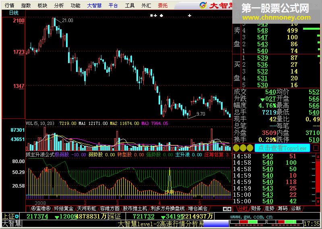Open the red 委托 menu

click(163, 6)
